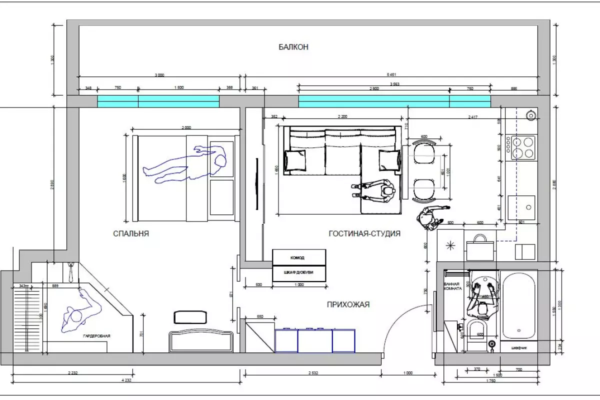The image size is (600, 400).
Task: Select the ШКАФ Д/ОБУВИ shoe cabinet
Action: click(298, 273)
